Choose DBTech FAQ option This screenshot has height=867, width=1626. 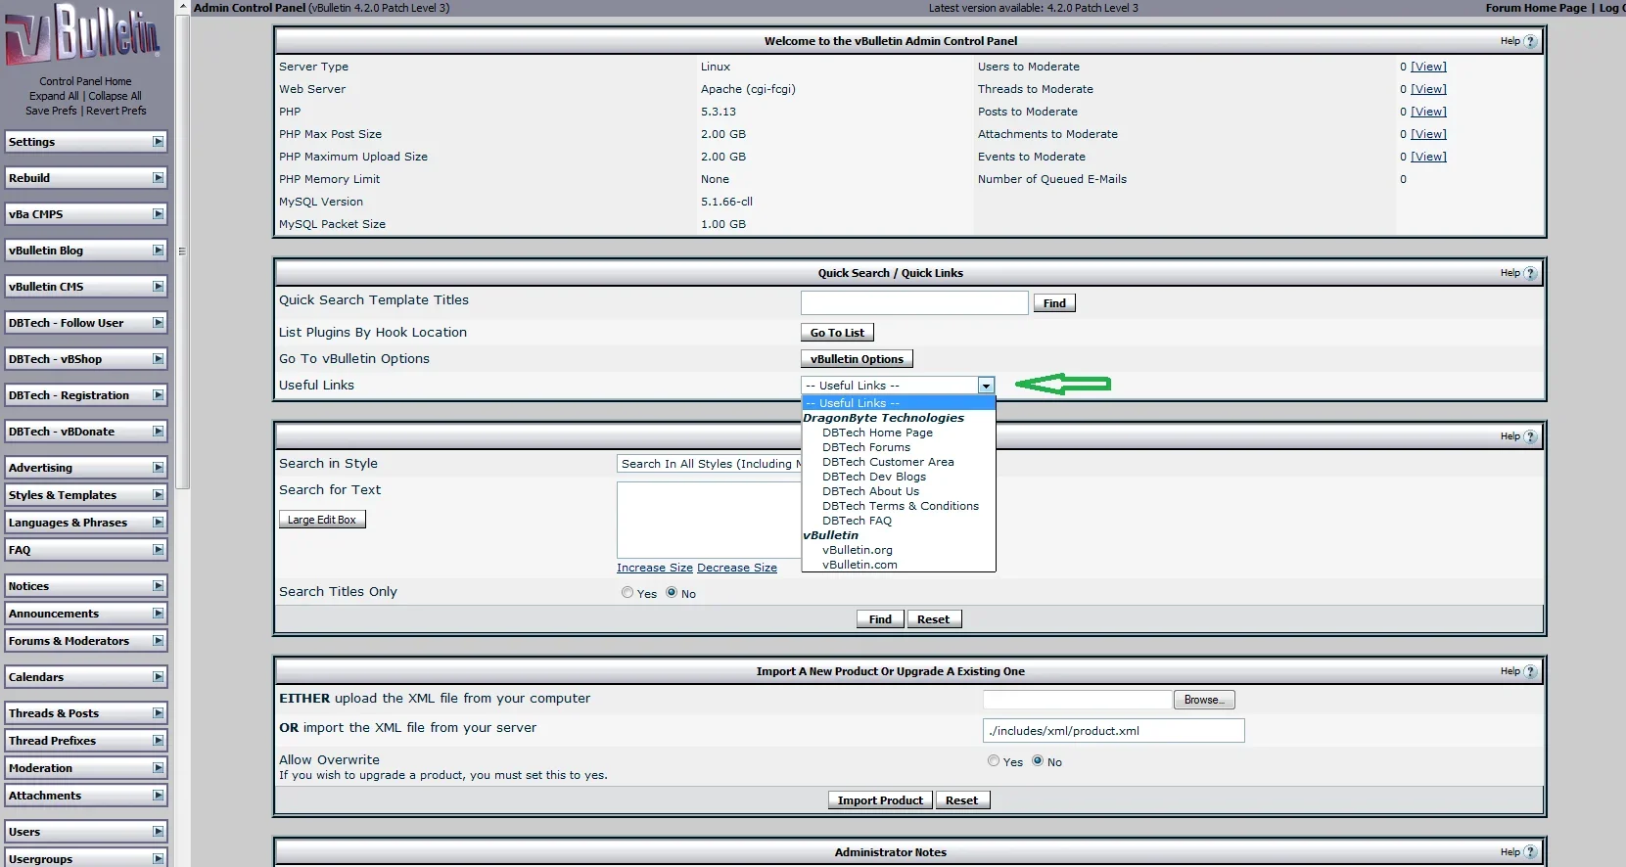tap(857, 521)
